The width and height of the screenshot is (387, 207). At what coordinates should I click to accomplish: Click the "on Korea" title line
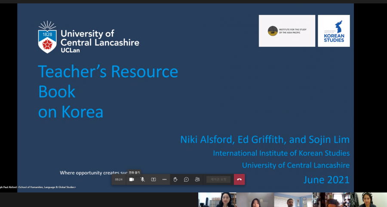coord(71,112)
